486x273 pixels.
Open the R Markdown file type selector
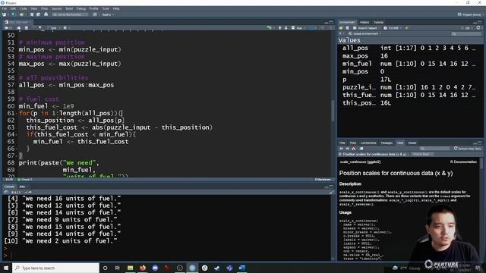(323, 180)
